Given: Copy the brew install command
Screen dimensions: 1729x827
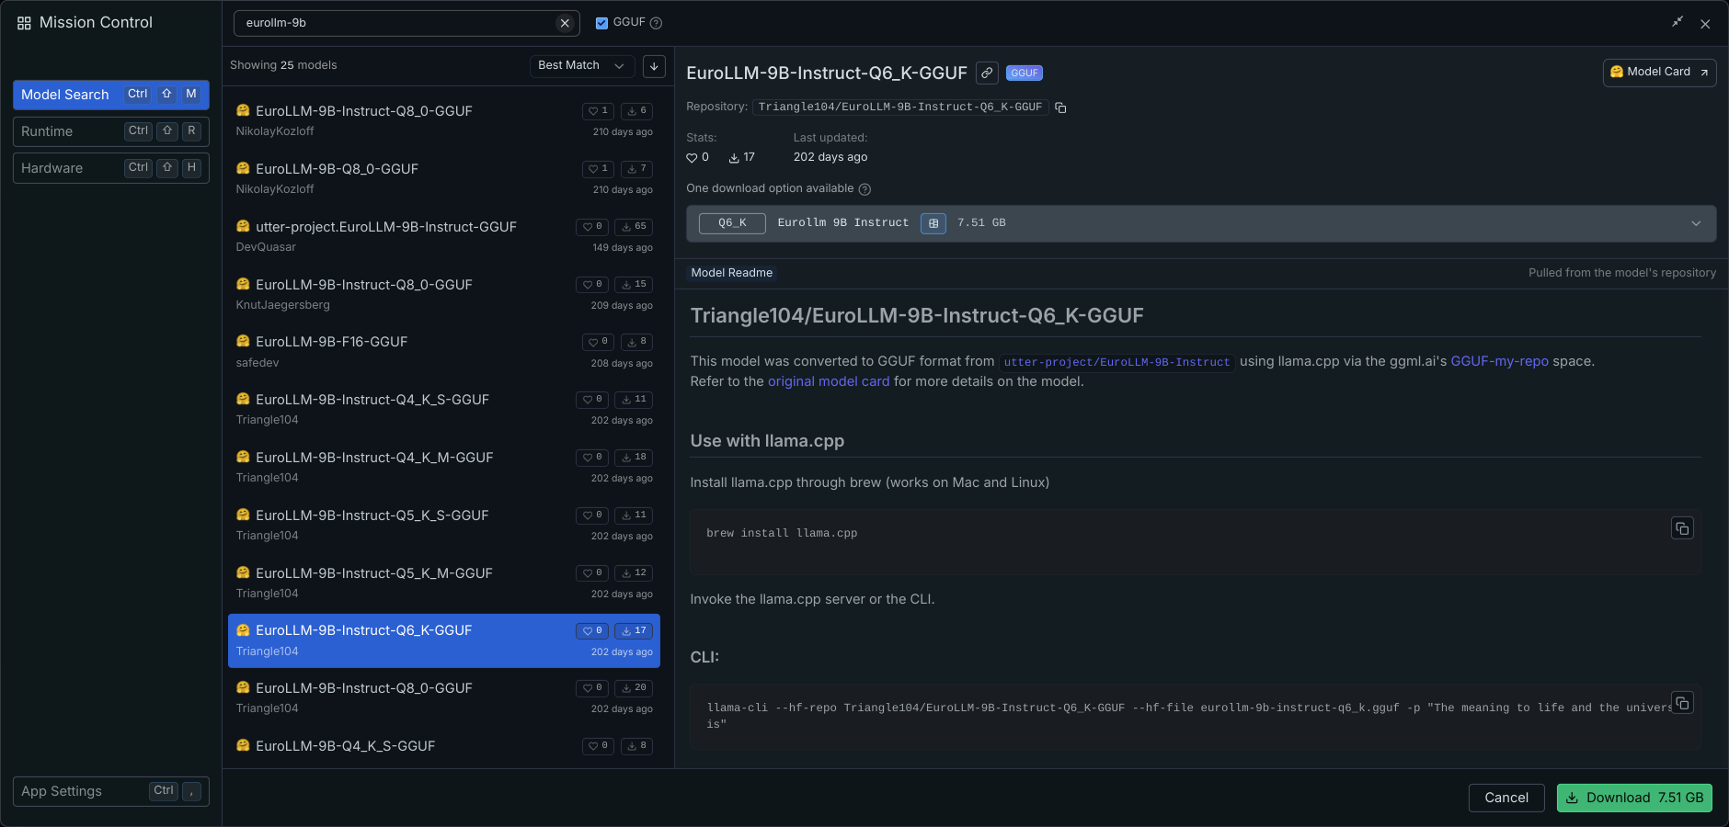Looking at the screenshot, I should pyautogui.click(x=1681, y=528).
